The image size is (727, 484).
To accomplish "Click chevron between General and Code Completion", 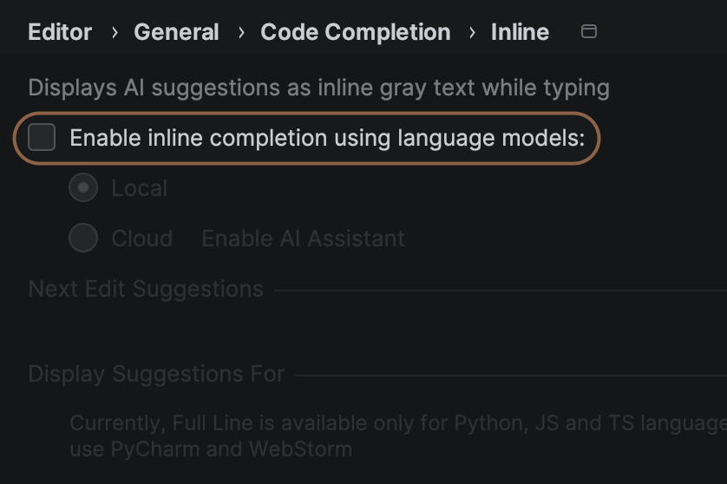I will click(241, 32).
